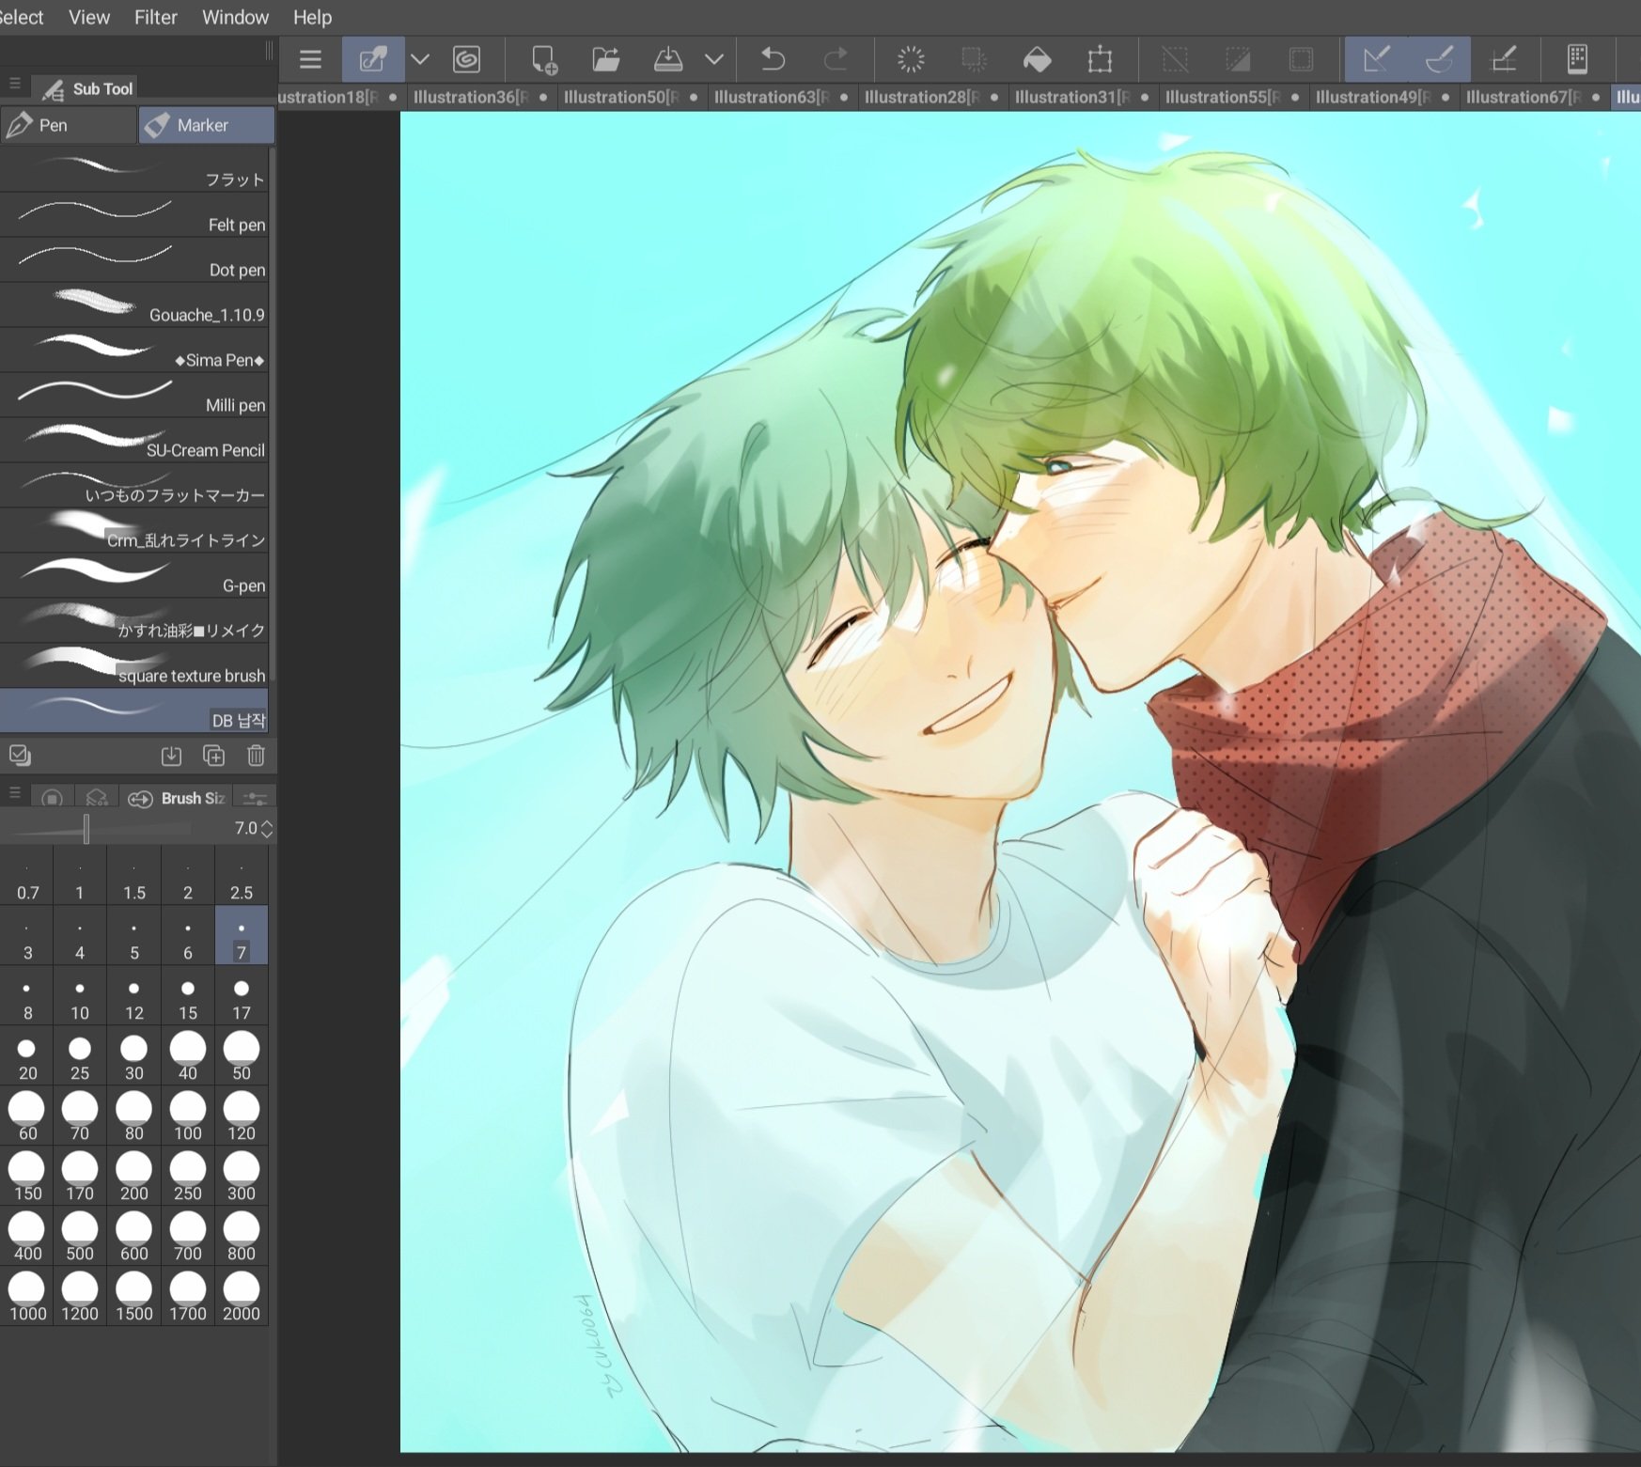The height and width of the screenshot is (1467, 1641).
Task: Select the フラット brush
Action: (134, 169)
